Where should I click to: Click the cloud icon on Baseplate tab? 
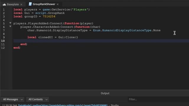click(4, 4)
